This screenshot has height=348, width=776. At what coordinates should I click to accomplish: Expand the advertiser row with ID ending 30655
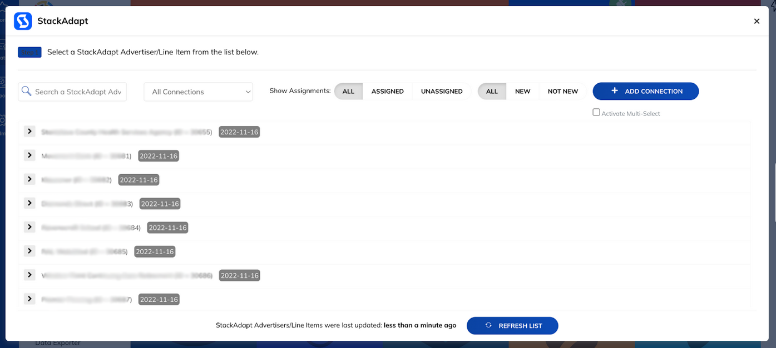30,132
